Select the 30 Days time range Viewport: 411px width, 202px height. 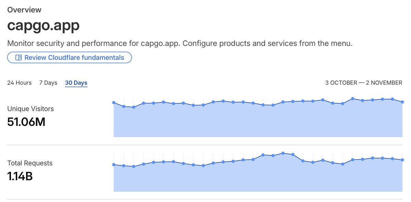point(76,83)
